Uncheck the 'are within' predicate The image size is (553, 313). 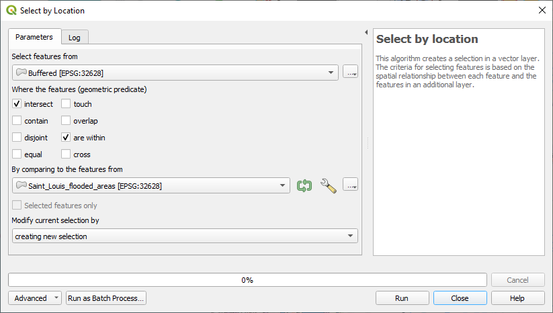[x=67, y=138]
